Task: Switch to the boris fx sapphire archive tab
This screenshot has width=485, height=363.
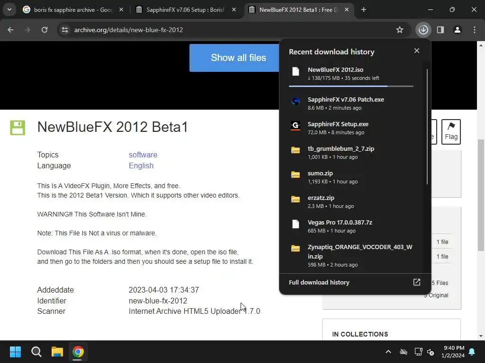Action: click(73, 10)
